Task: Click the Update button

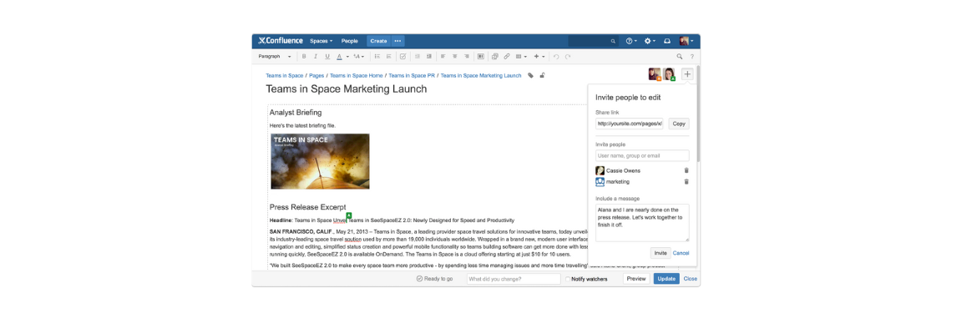Action: tap(666, 279)
